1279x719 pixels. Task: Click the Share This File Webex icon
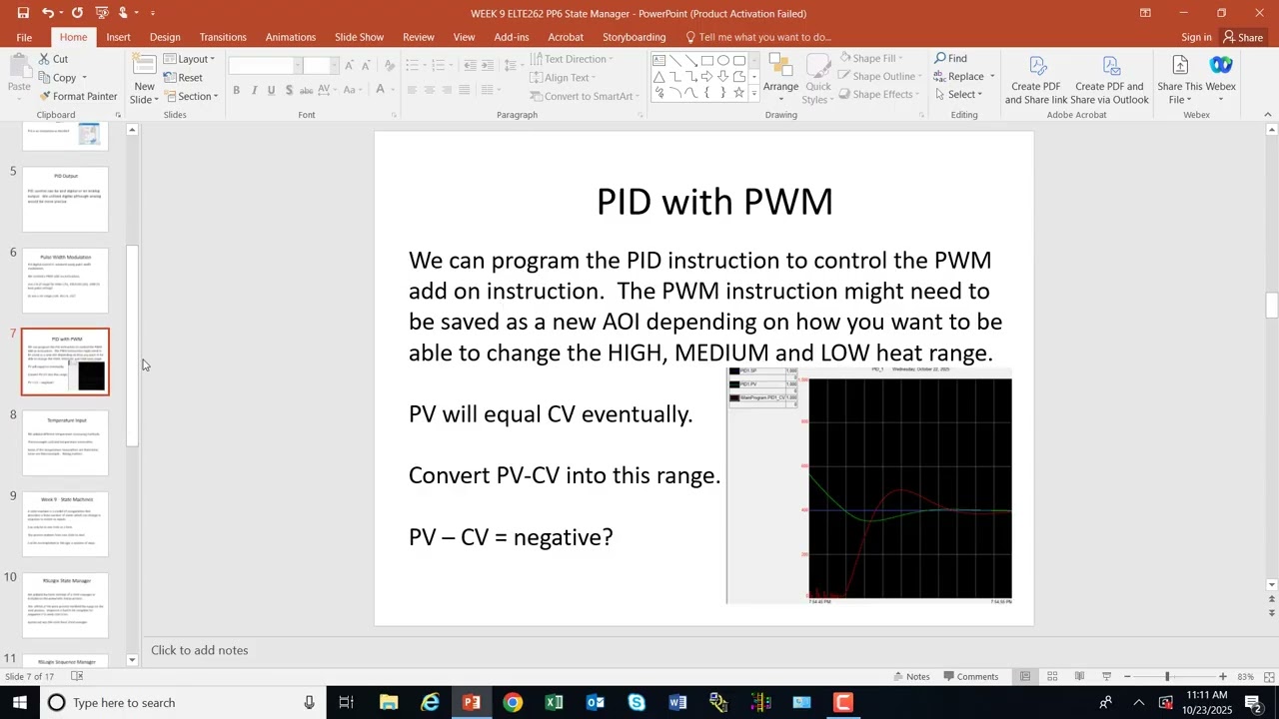click(1180, 66)
